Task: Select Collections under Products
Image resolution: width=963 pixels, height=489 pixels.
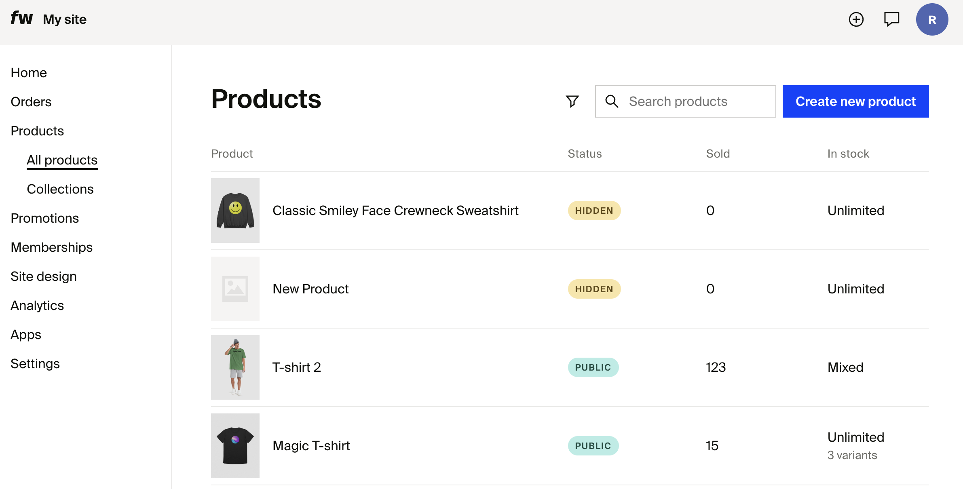Action: (60, 189)
